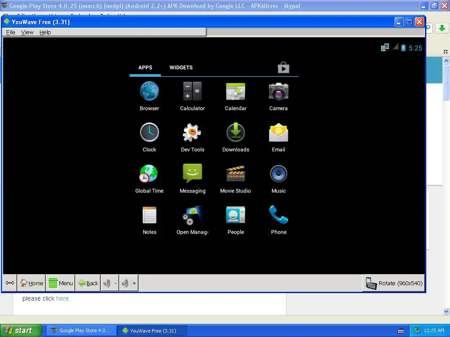Click the tray keyboard icon
The image size is (450, 337).
[401, 331]
